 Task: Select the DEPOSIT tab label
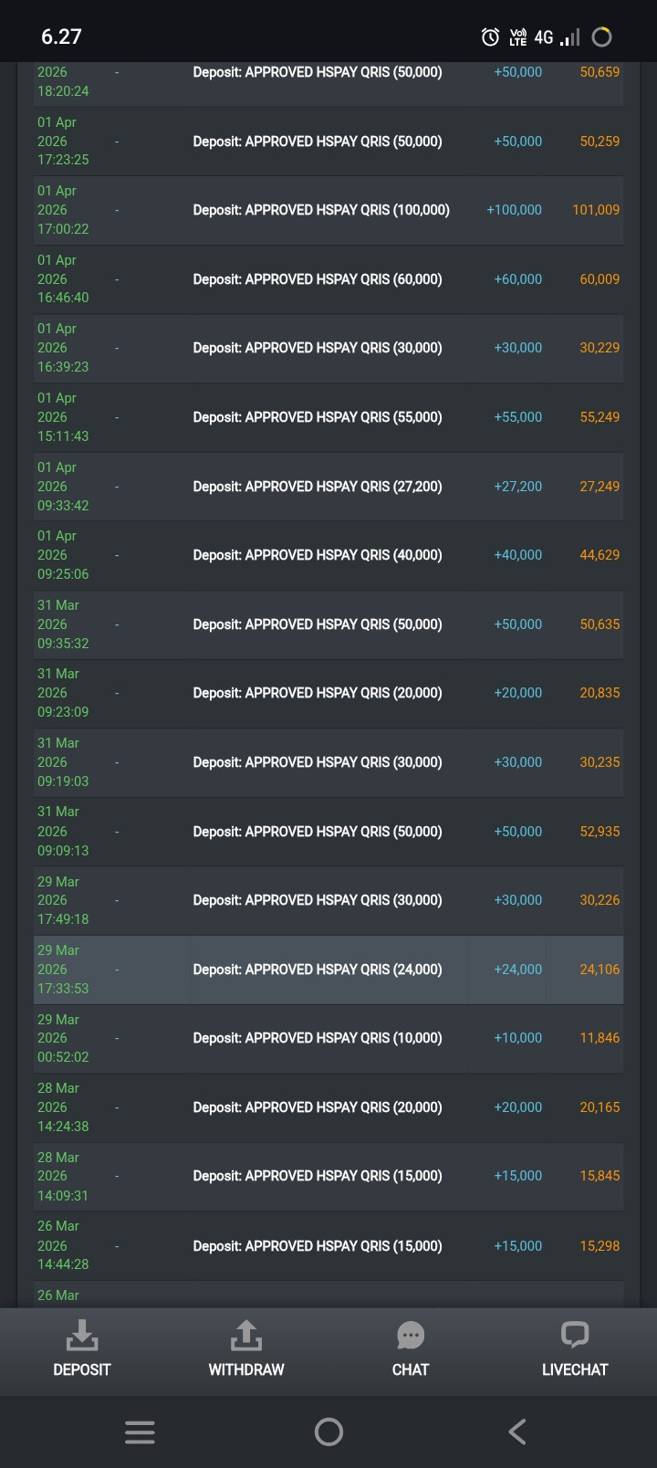82,1369
